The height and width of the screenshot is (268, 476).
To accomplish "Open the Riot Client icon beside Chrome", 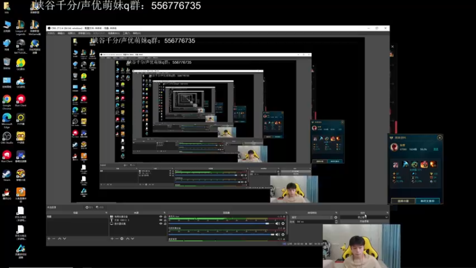I will 21,101.
